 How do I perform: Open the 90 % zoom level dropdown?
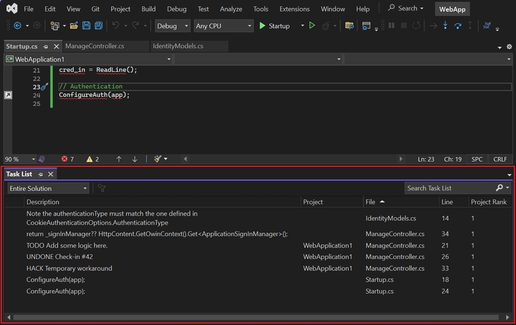point(19,159)
